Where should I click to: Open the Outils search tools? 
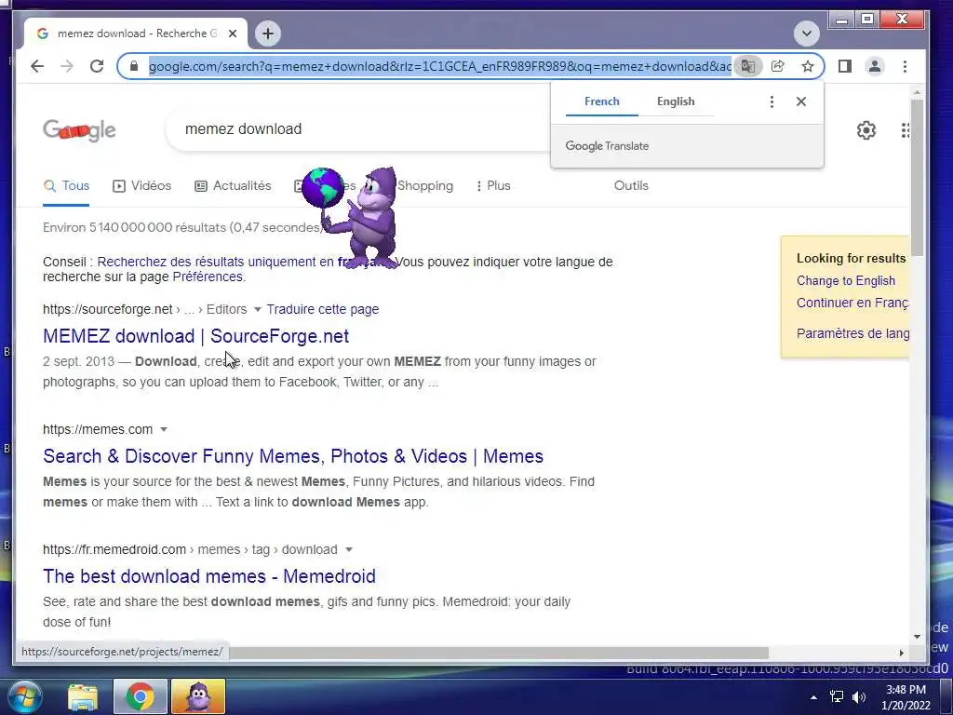pyautogui.click(x=631, y=186)
